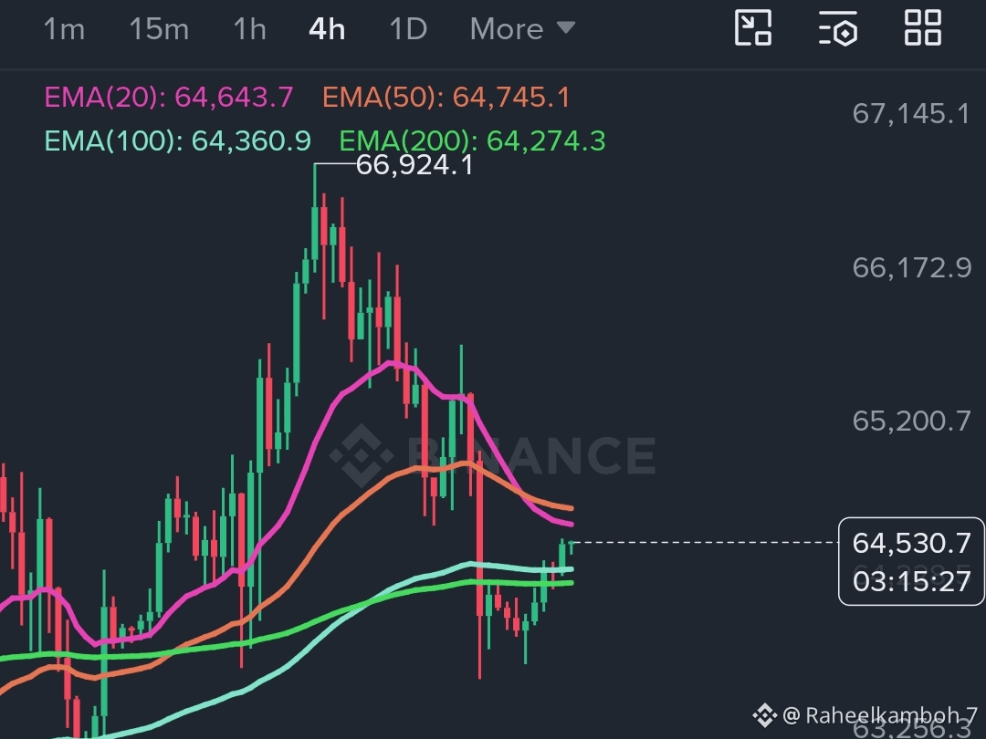Switch to the 1D timeframe

coord(409,29)
